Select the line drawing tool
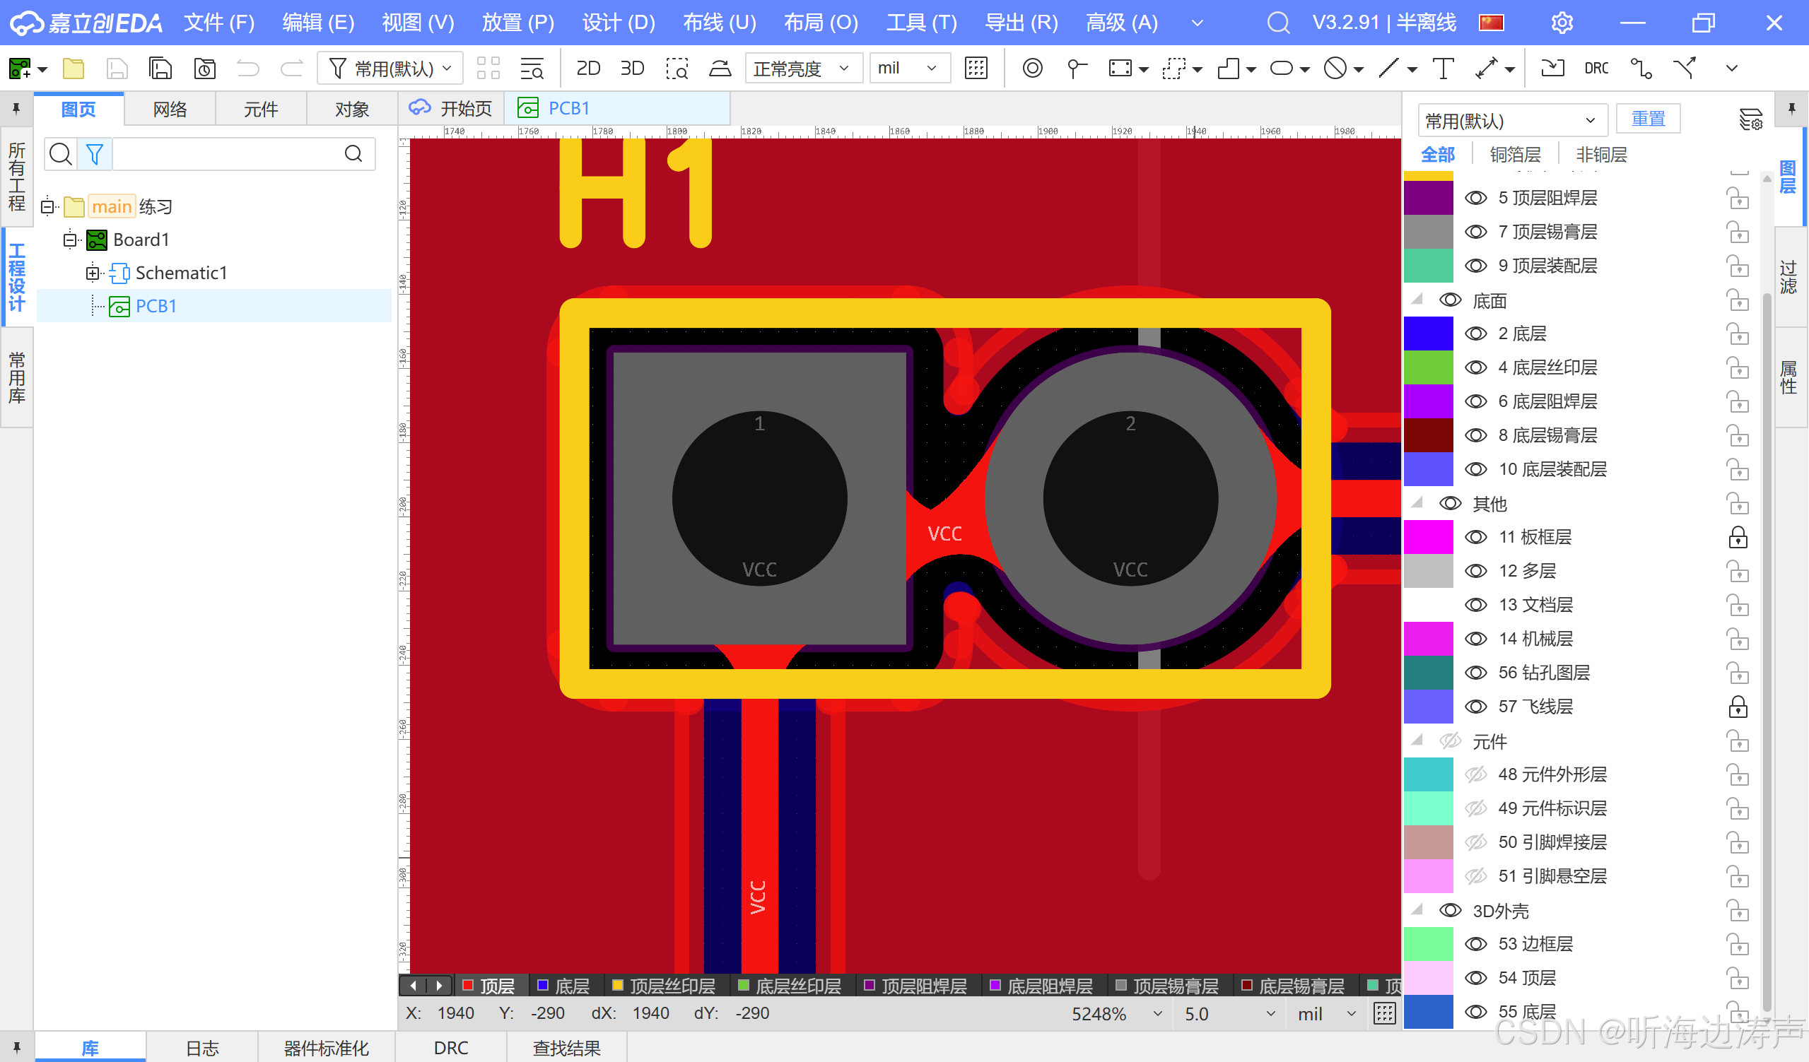Screen dimensions: 1809x1062 [1388, 68]
